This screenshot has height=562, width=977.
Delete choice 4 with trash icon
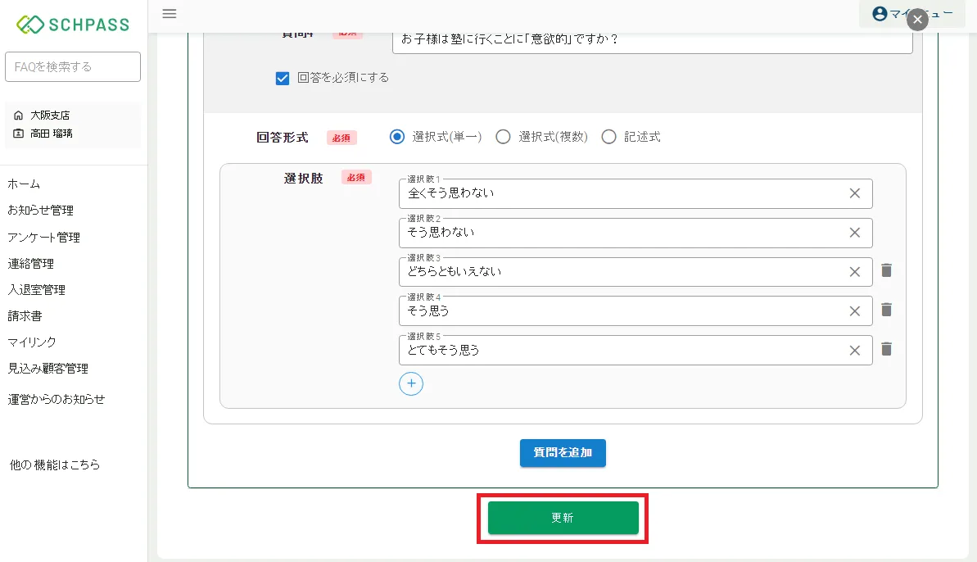[x=886, y=310]
